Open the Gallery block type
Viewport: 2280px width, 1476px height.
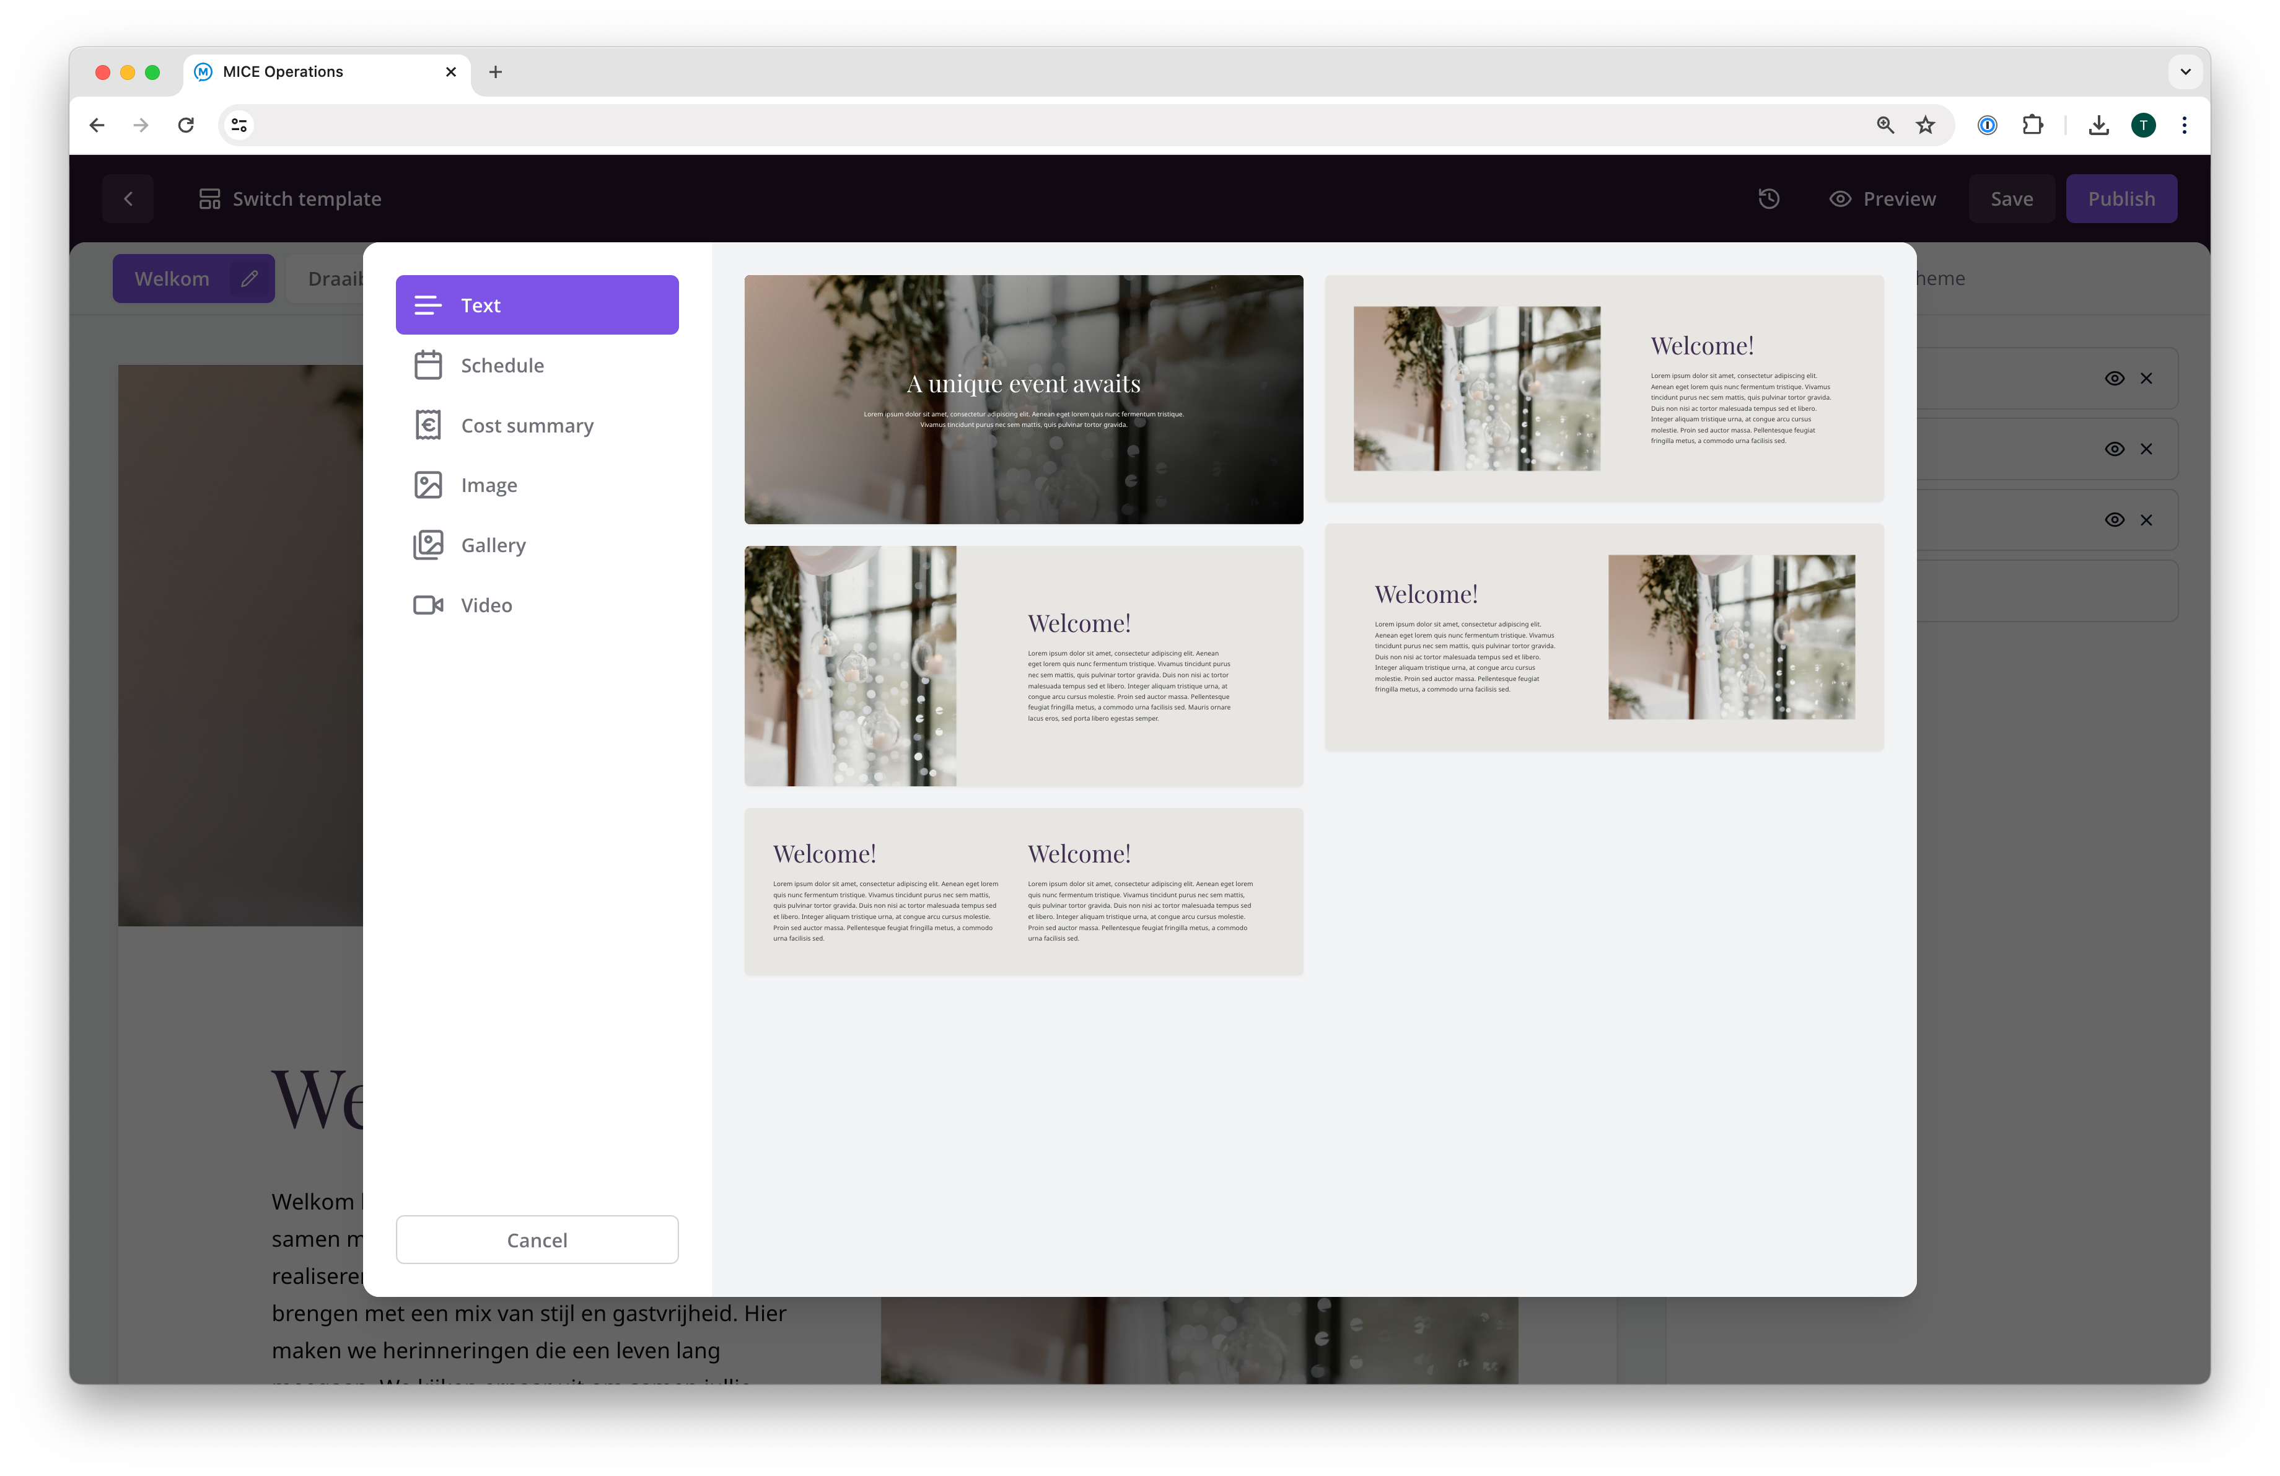pyautogui.click(x=493, y=545)
